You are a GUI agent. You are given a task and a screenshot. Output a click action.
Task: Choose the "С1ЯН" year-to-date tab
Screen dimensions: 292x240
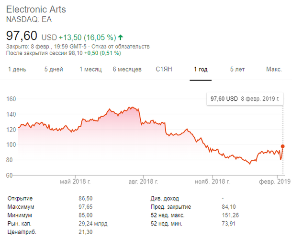tap(164, 70)
